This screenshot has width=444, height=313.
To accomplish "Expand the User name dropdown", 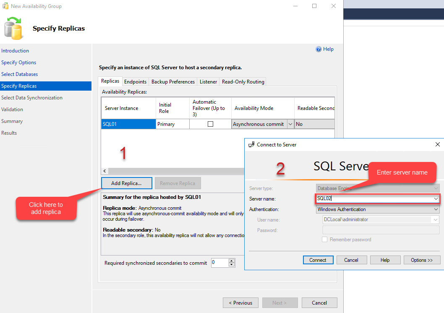I will click(x=436, y=219).
